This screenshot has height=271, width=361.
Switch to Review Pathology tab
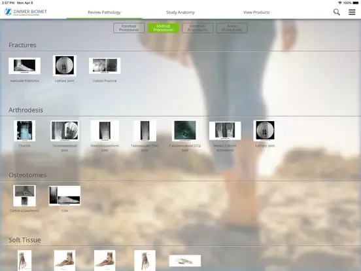(104, 12)
